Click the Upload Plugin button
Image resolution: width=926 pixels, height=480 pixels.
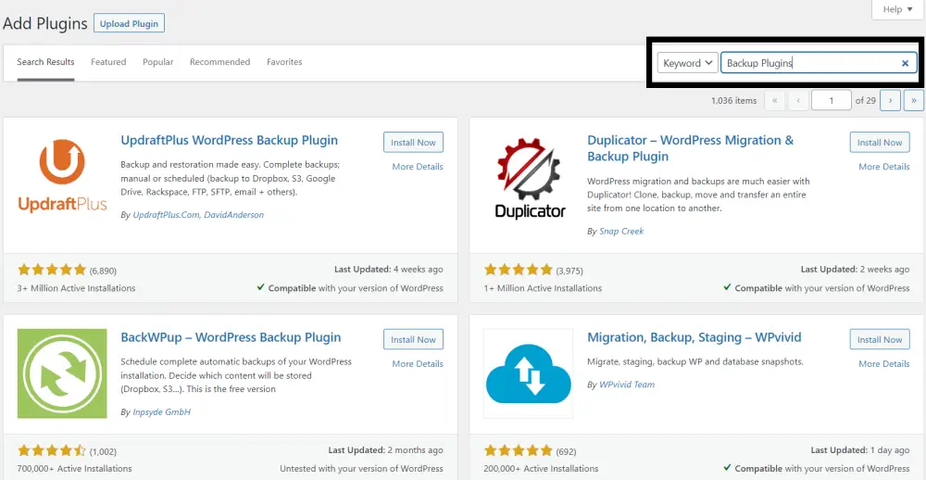point(129,24)
